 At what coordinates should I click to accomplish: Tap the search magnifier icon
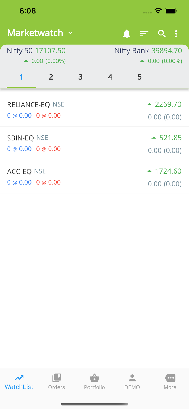point(162,34)
